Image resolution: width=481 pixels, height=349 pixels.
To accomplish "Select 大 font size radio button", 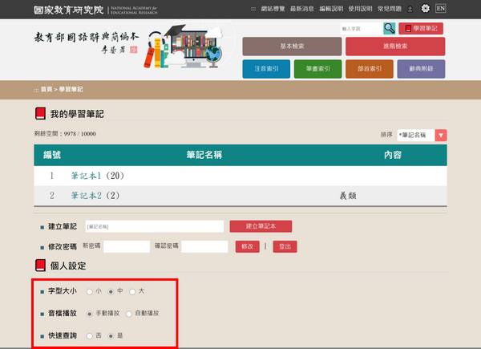I will pos(132,291).
